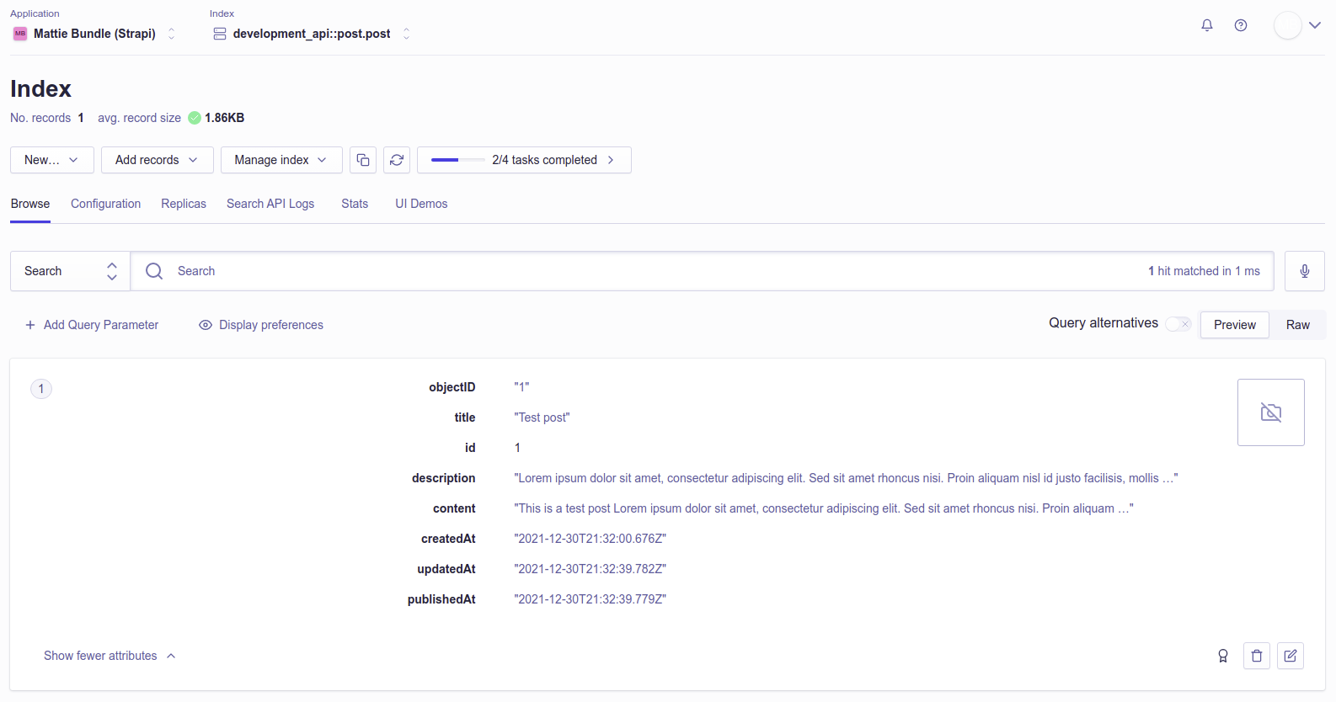Click the green record size status icon

pyautogui.click(x=195, y=118)
